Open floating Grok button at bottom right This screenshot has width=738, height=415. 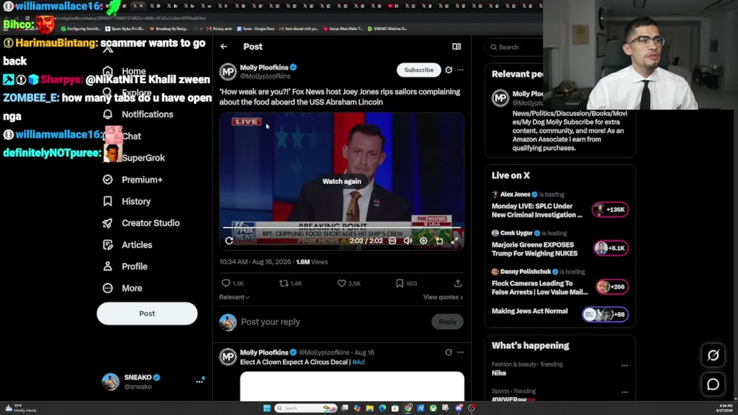713,356
